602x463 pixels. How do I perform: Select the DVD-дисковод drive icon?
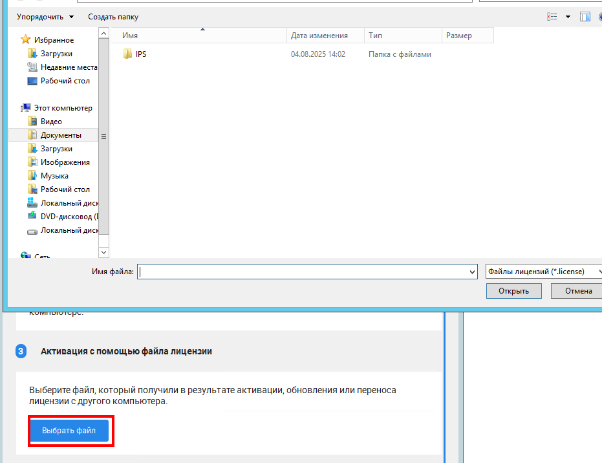coord(32,217)
